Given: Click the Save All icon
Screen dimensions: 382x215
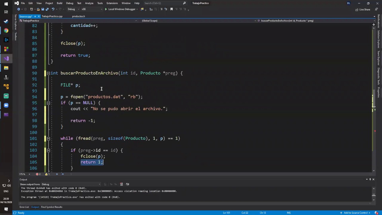Looking at the screenshot, I should [x=47, y=9].
